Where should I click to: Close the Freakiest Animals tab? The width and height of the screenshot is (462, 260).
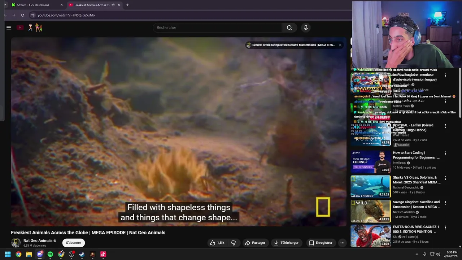tap(119, 5)
